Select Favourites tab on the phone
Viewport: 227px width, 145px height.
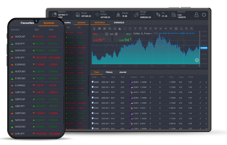[27, 23]
